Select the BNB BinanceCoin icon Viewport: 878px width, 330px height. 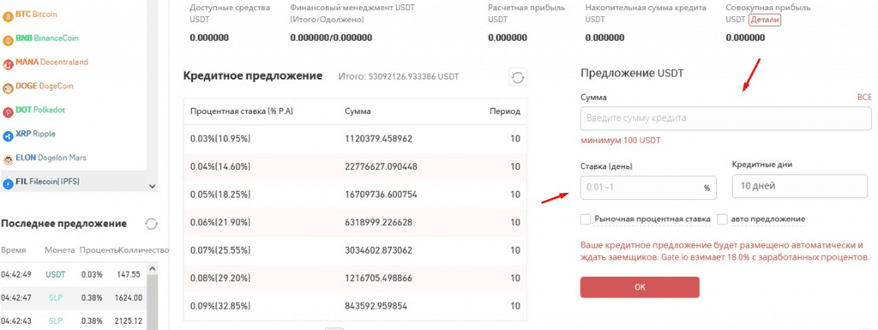point(8,40)
